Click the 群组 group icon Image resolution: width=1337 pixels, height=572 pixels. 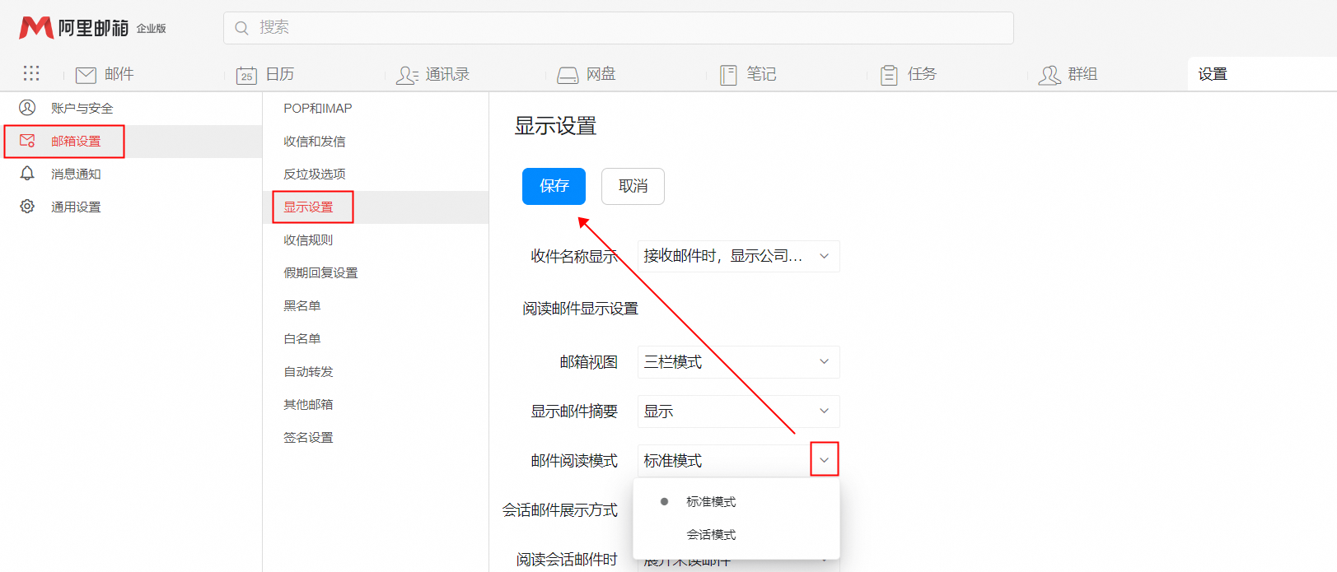[1049, 75]
